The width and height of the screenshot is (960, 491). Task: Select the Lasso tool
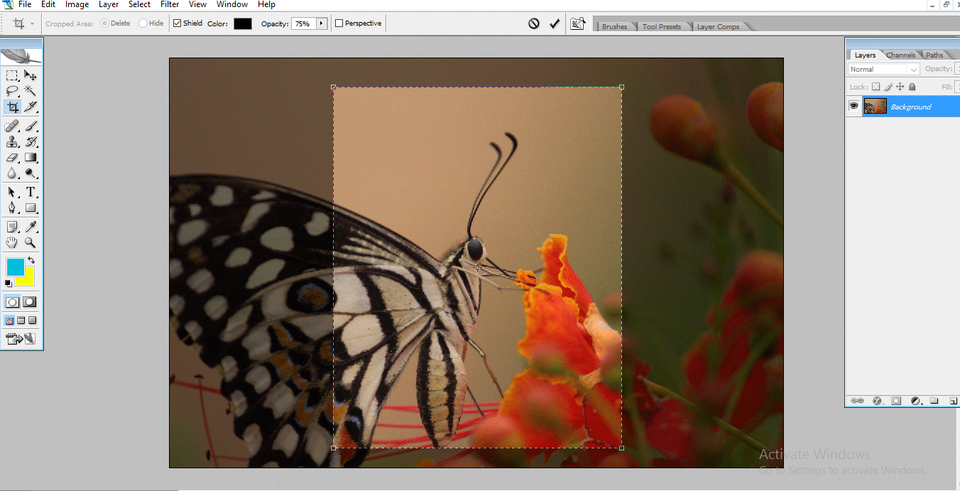12,90
